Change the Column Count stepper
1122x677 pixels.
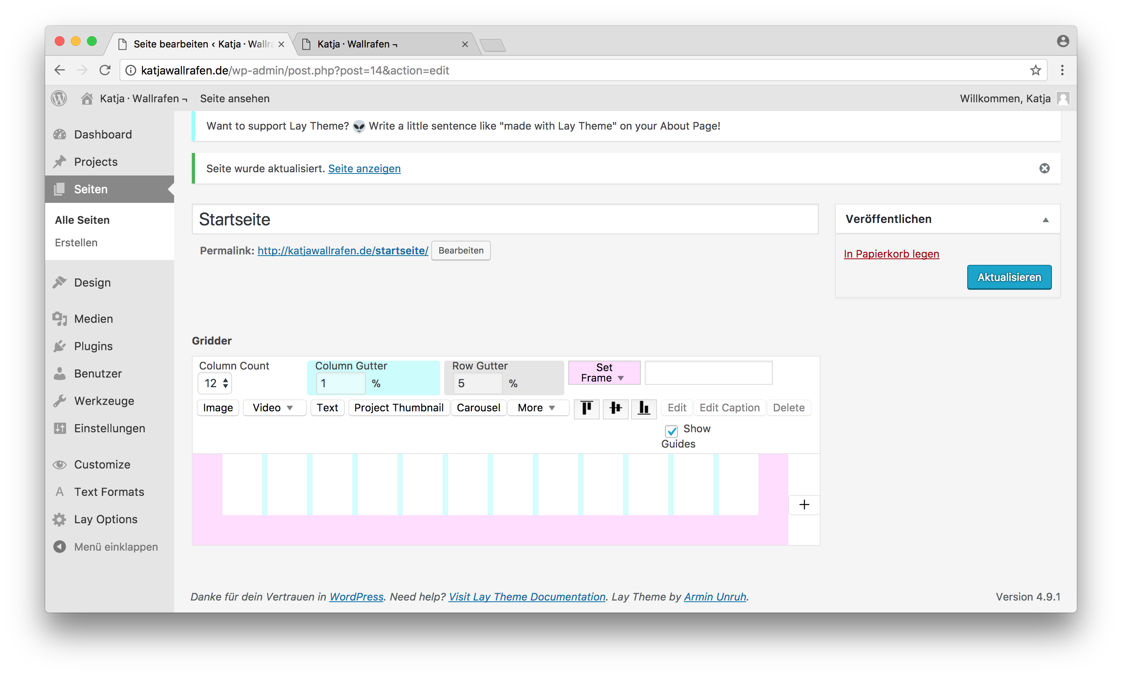225,383
